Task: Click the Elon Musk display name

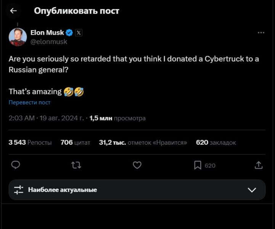Action: 47,33
